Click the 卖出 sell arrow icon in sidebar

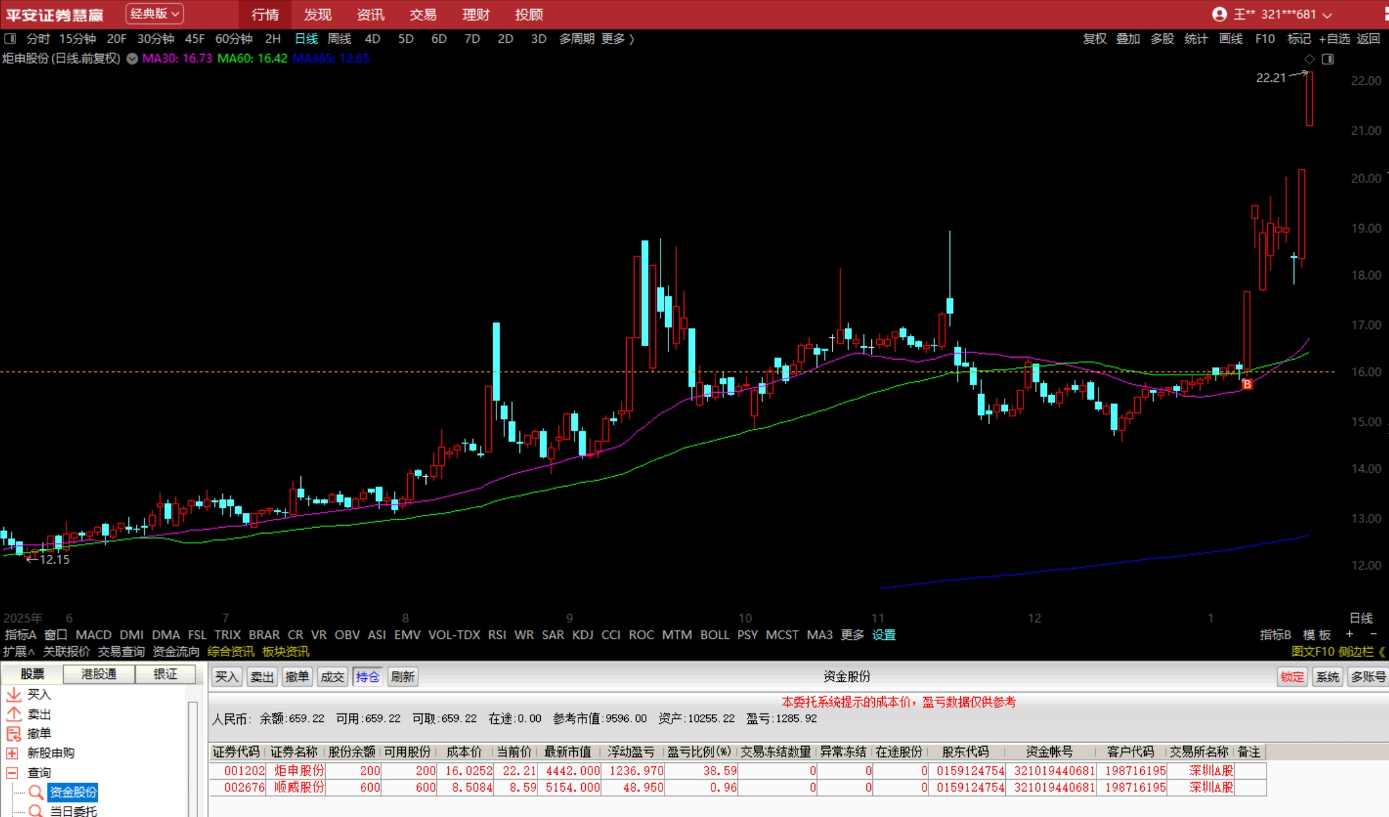(14, 714)
